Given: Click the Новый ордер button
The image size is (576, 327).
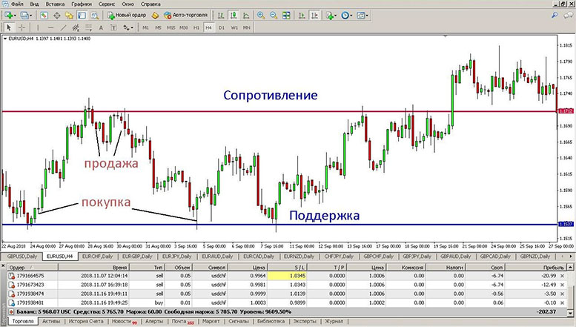Looking at the screenshot, I should coord(127,16).
